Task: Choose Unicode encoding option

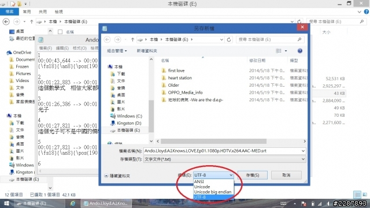Action: click(x=213, y=187)
